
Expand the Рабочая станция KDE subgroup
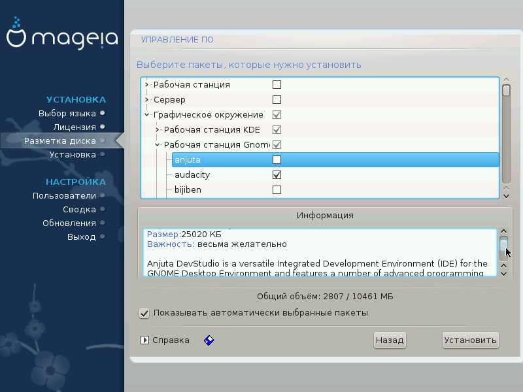click(x=157, y=129)
